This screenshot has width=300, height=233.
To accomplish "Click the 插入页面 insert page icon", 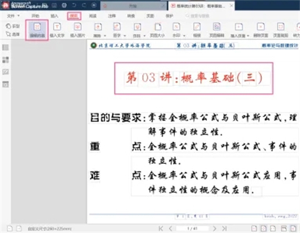I will tap(239, 27).
